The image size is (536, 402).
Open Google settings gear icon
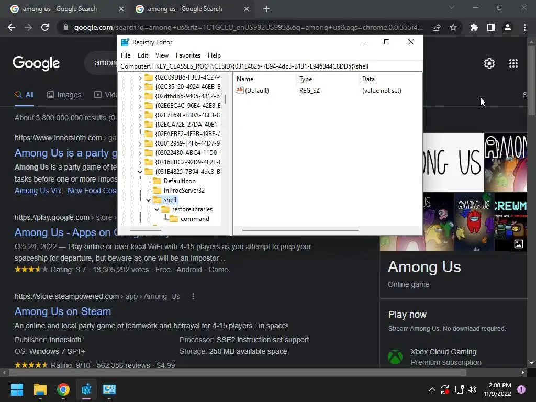(x=489, y=63)
